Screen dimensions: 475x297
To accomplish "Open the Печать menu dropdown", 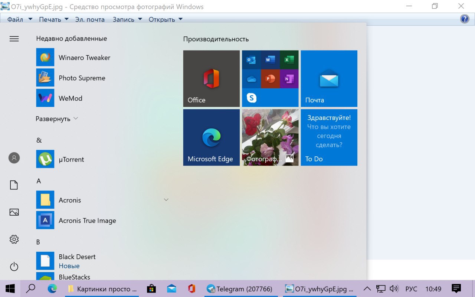I will pyautogui.click(x=54, y=19).
